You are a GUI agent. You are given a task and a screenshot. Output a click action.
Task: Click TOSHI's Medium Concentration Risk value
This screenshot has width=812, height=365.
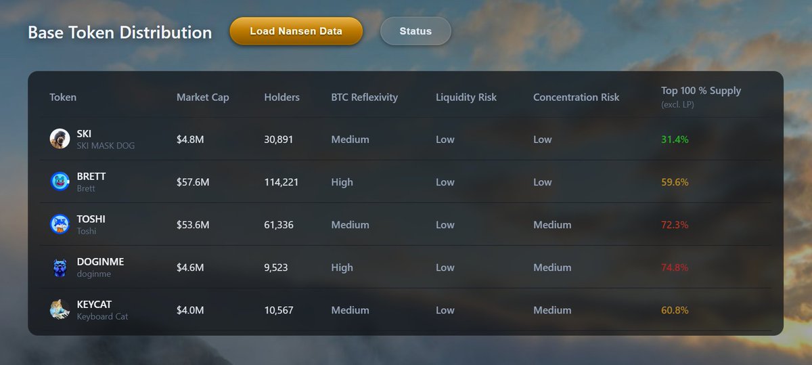tap(552, 225)
